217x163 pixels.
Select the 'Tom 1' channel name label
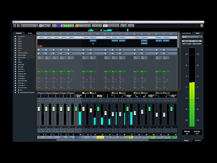tap(41, 137)
